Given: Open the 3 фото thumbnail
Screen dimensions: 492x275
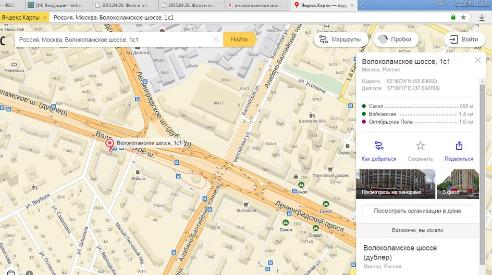Looking at the screenshot, I should click(x=458, y=184).
